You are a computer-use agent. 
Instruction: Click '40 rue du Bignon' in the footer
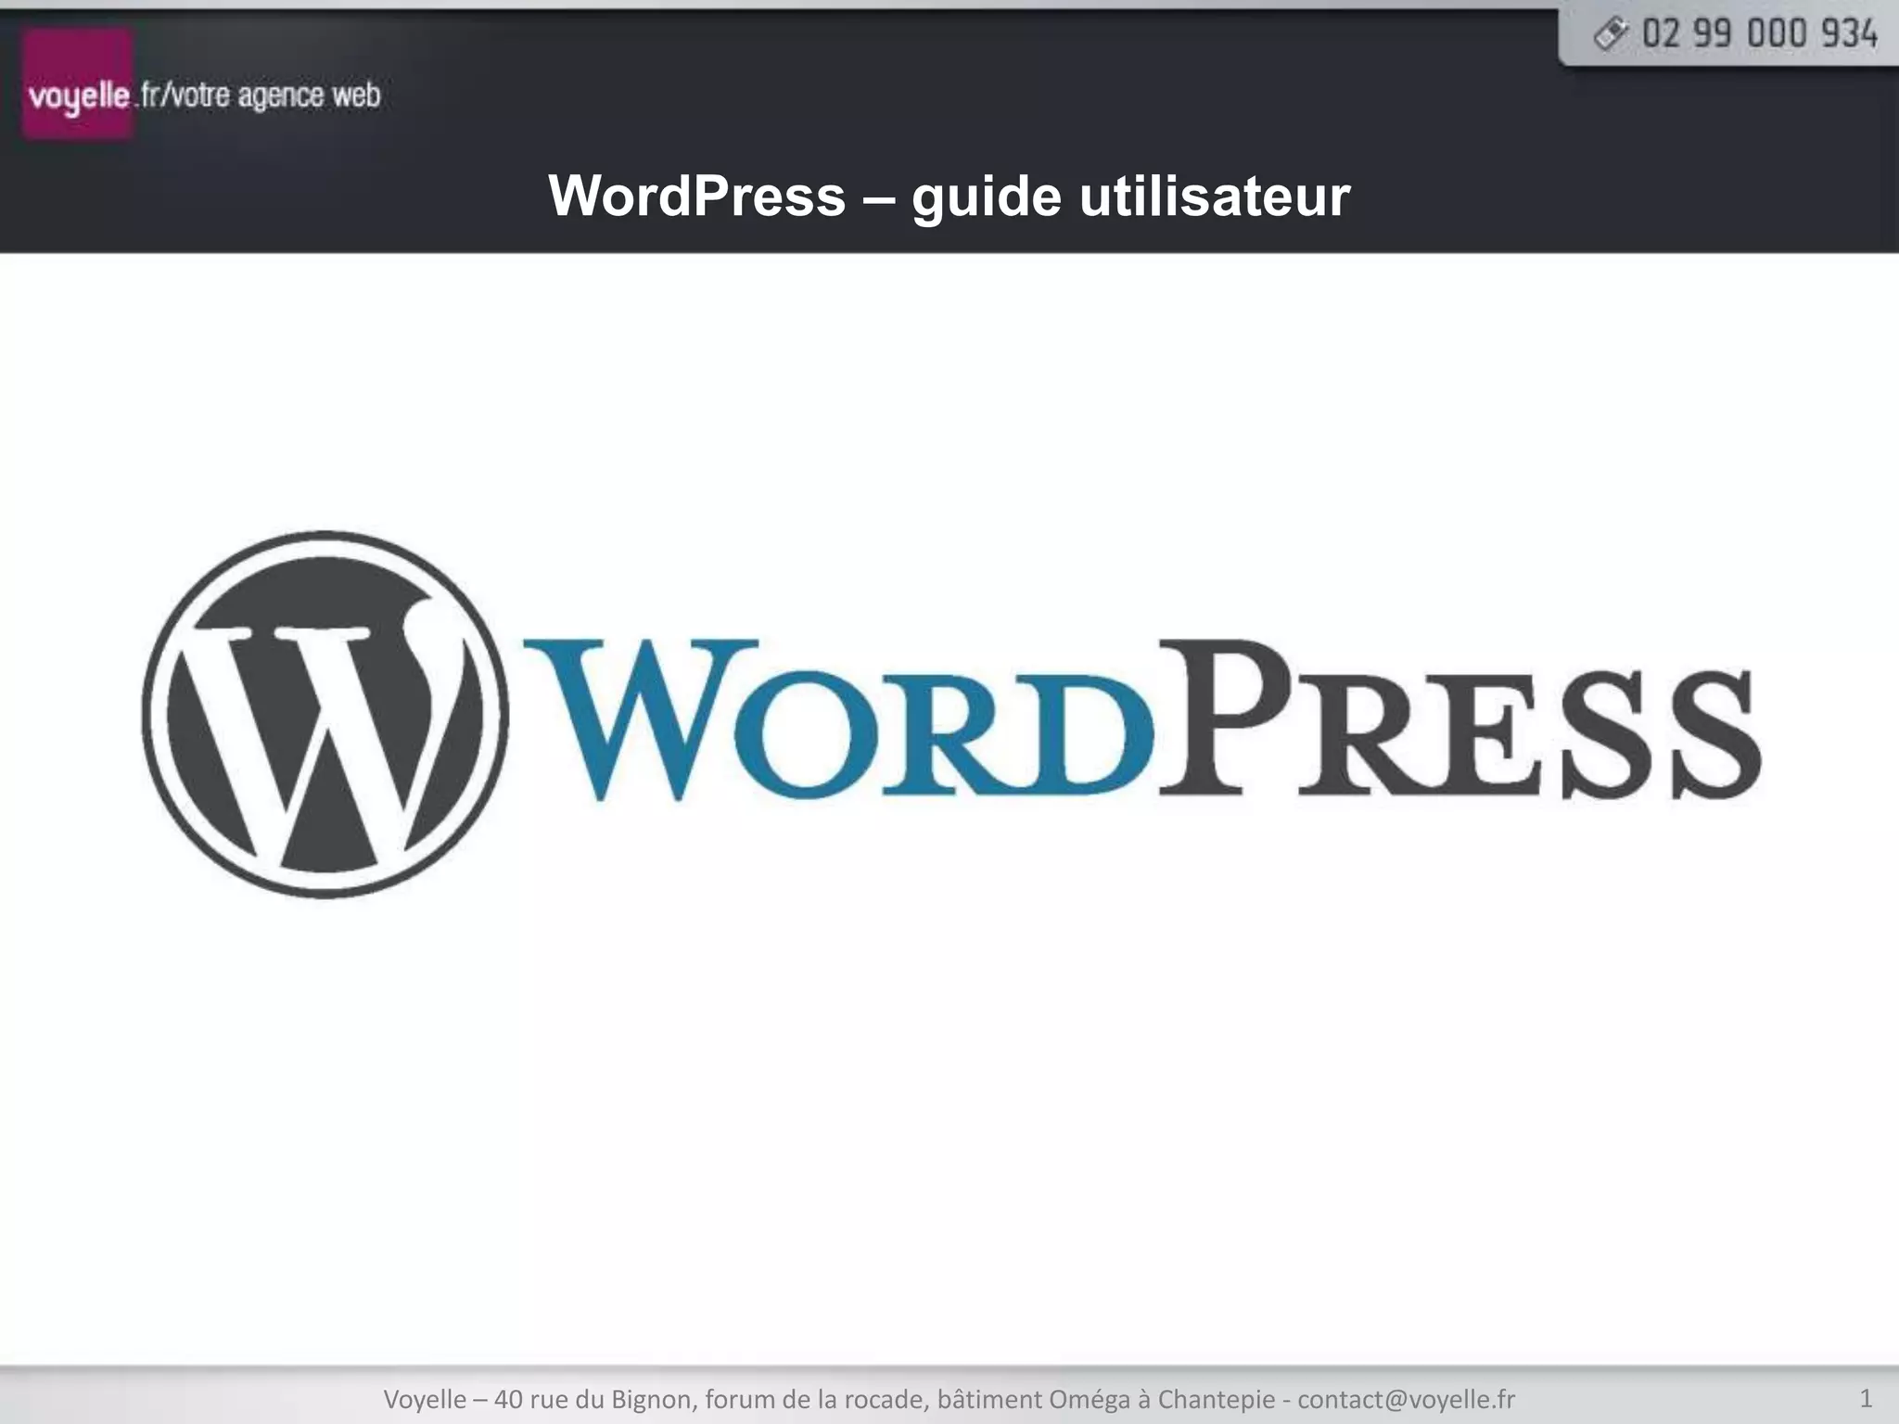tap(595, 1399)
